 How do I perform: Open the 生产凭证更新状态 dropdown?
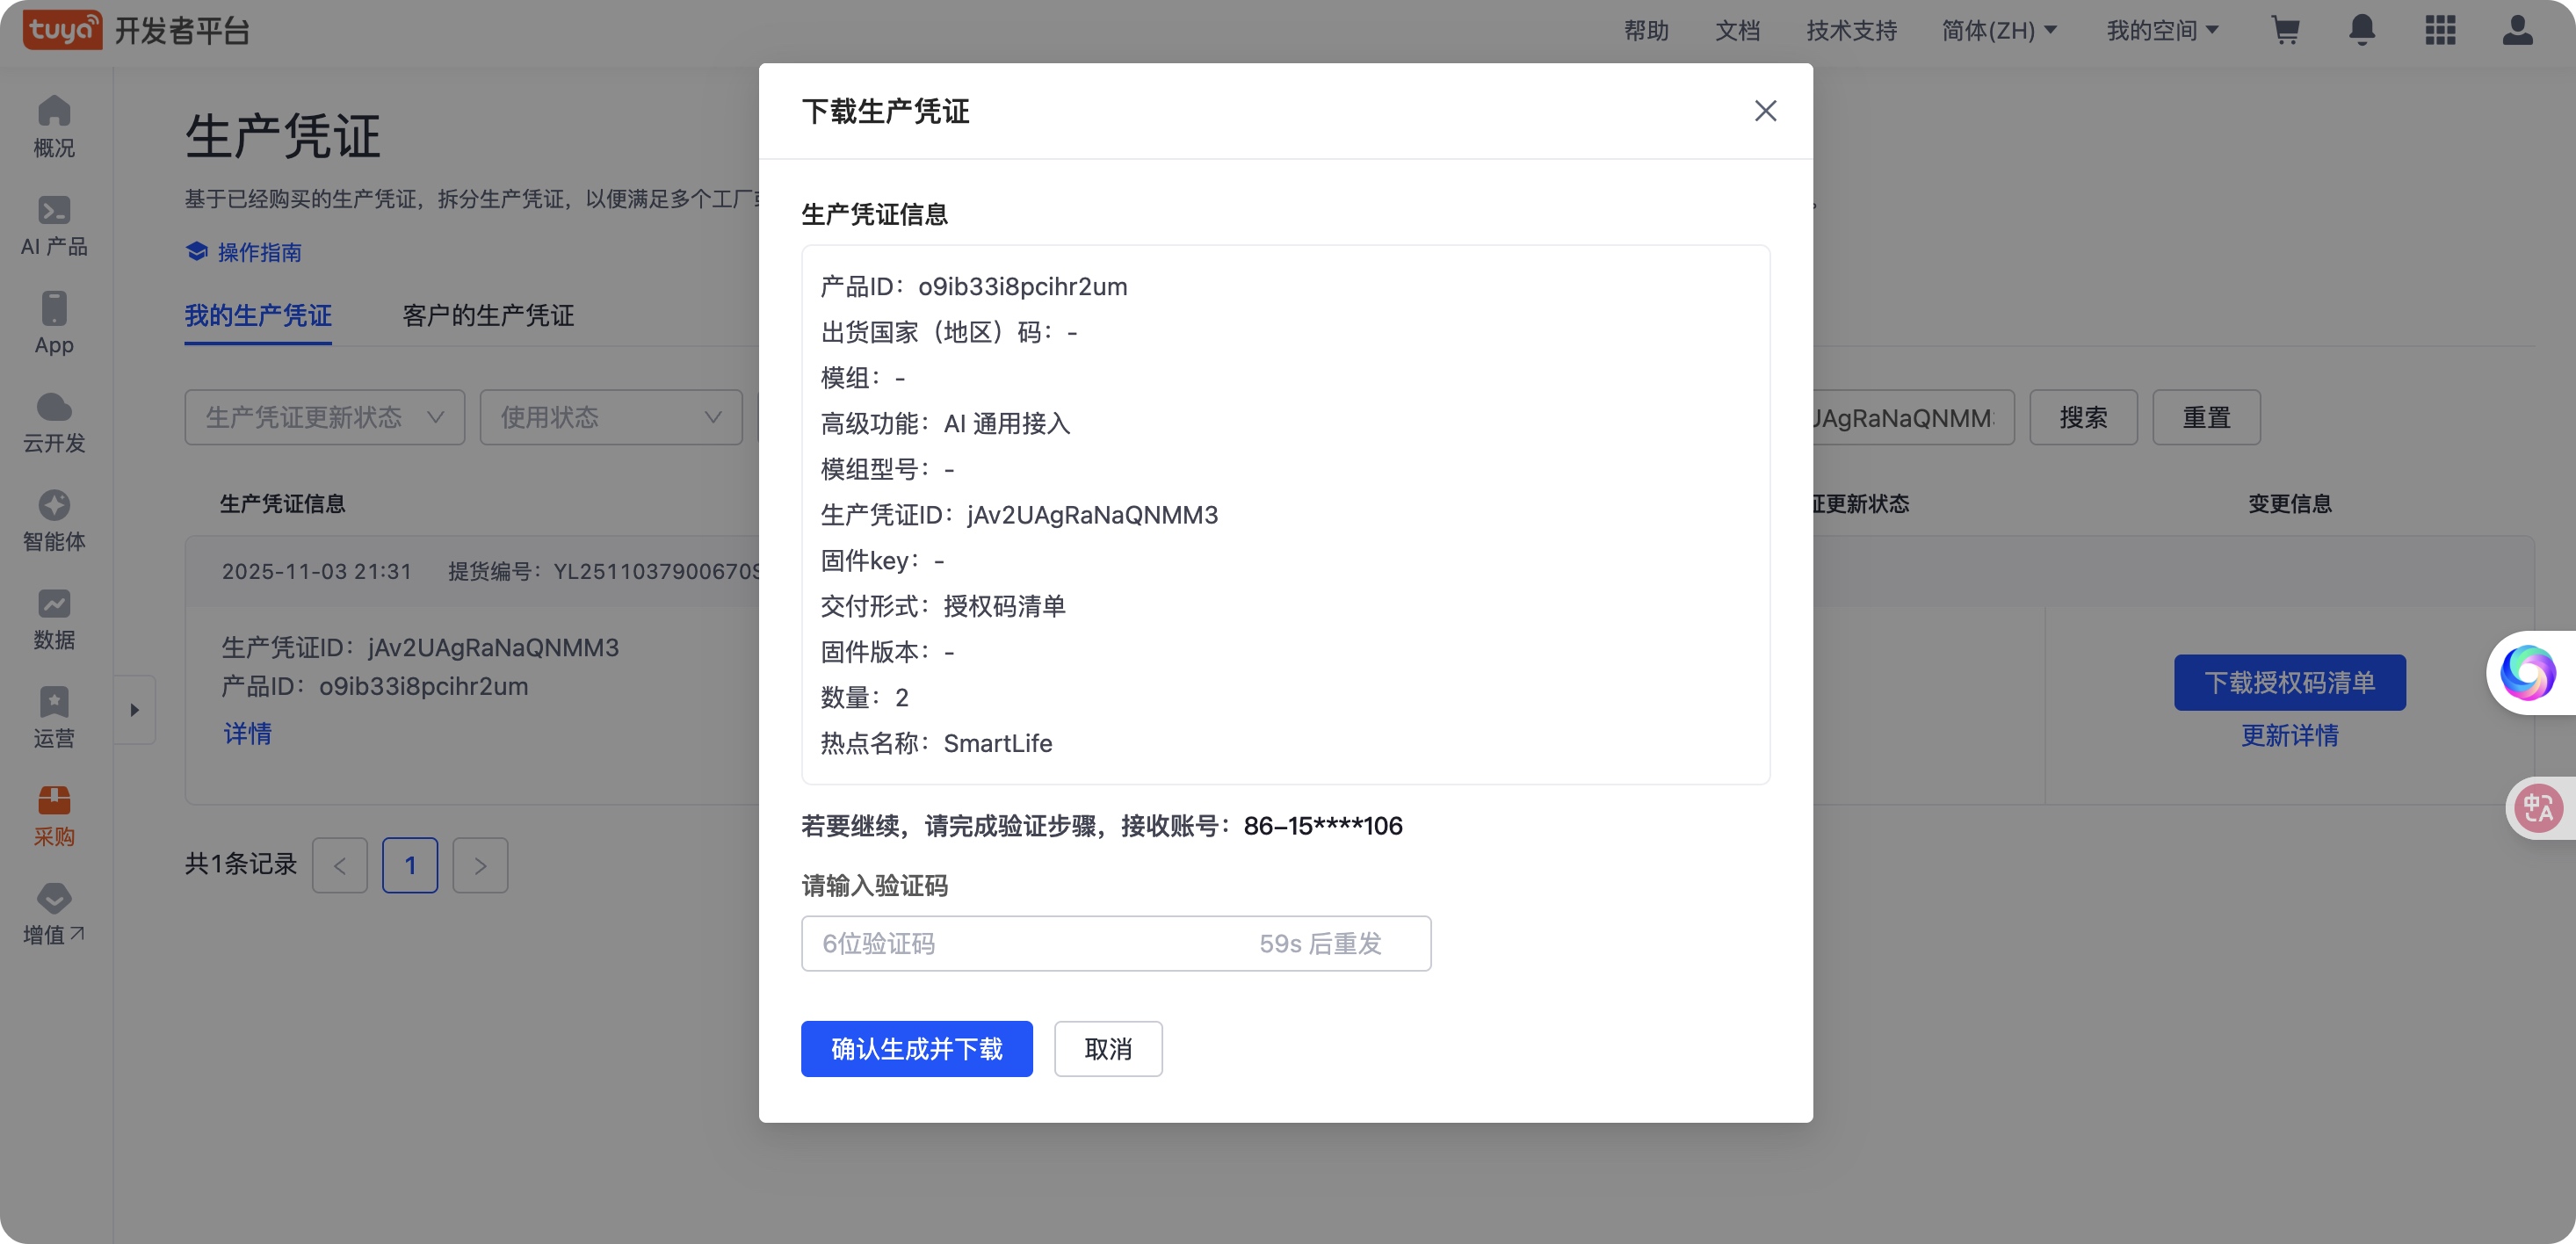coord(324,417)
